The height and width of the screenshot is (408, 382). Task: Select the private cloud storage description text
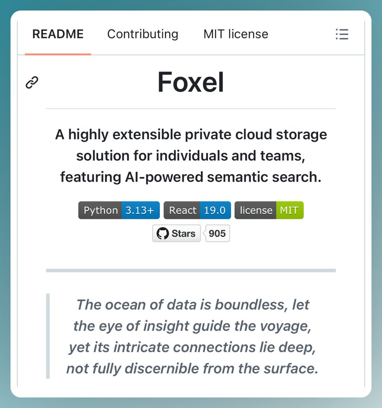point(191,156)
